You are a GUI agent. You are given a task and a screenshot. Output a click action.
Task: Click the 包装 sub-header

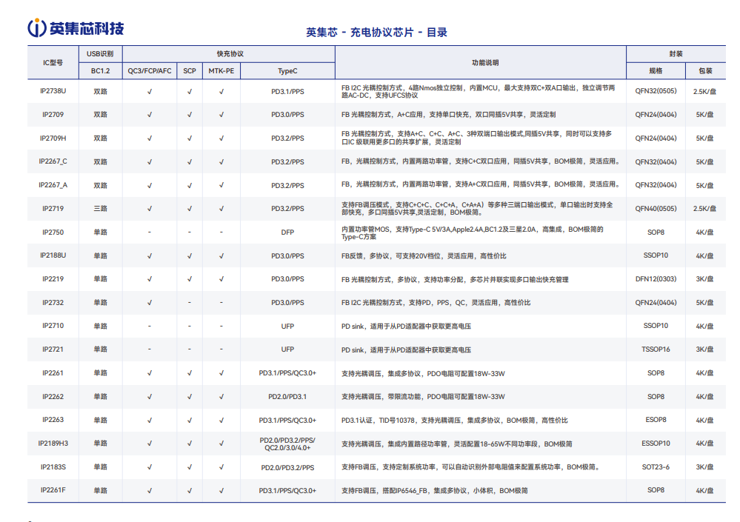tap(705, 71)
